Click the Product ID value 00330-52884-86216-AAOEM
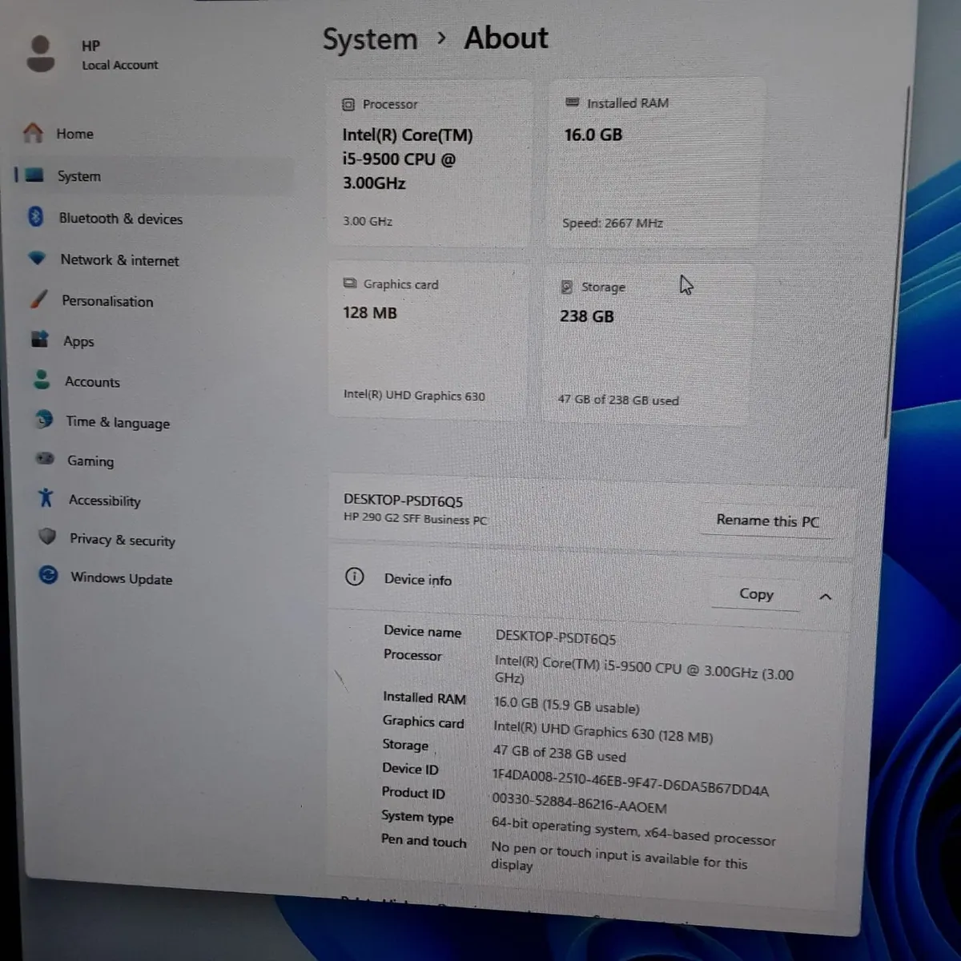 (579, 802)
